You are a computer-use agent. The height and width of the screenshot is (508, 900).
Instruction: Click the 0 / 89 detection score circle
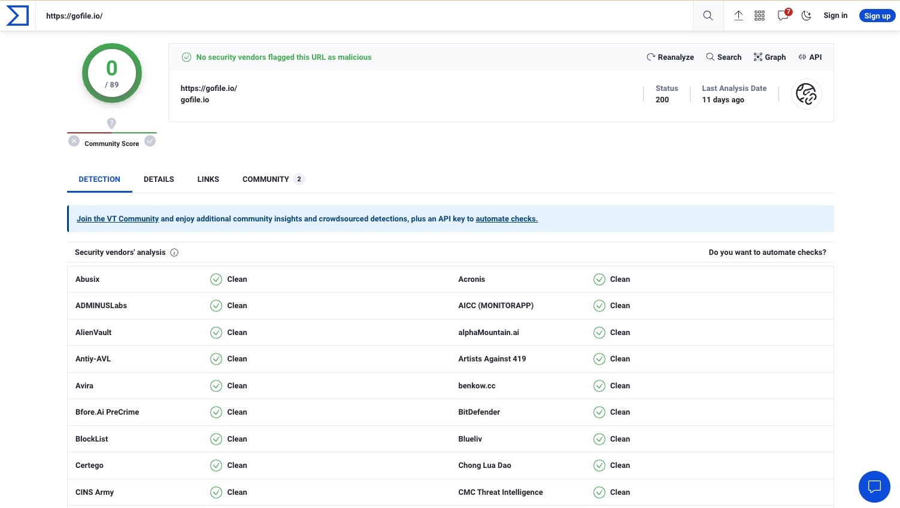(112, 73)
